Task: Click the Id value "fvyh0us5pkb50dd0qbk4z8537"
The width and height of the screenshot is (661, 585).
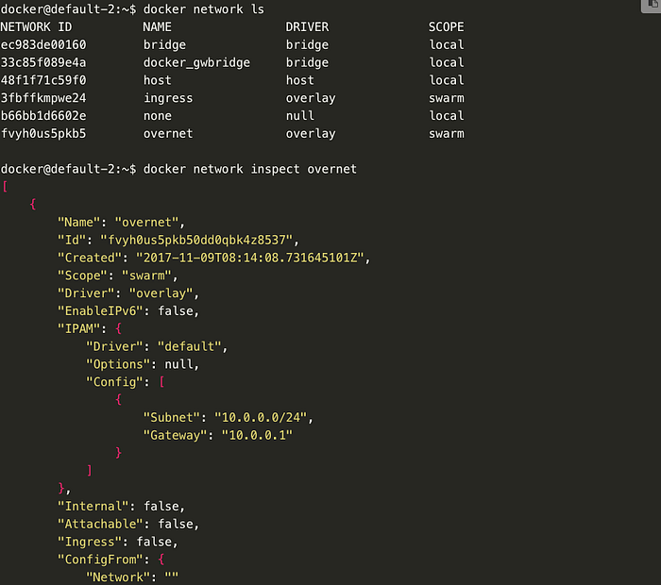Action: (x=196, y=240)
